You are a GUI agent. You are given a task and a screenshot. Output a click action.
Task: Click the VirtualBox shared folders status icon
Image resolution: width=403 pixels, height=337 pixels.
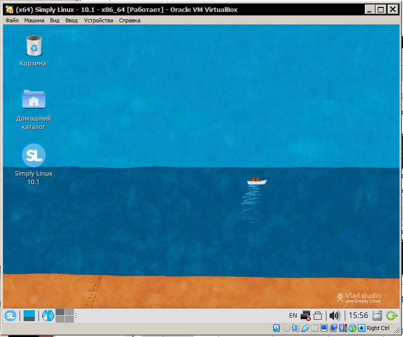[x=315, y=328]
